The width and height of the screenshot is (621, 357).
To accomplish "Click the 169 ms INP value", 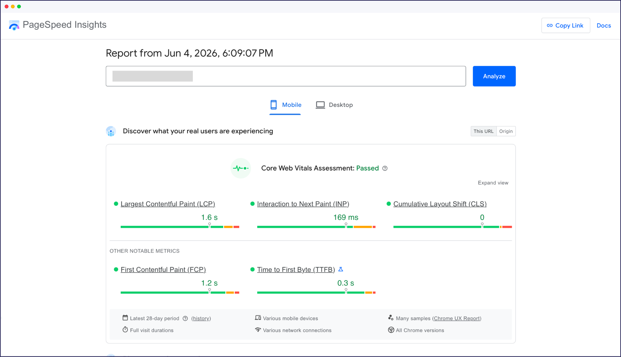I will pos(346,217).
